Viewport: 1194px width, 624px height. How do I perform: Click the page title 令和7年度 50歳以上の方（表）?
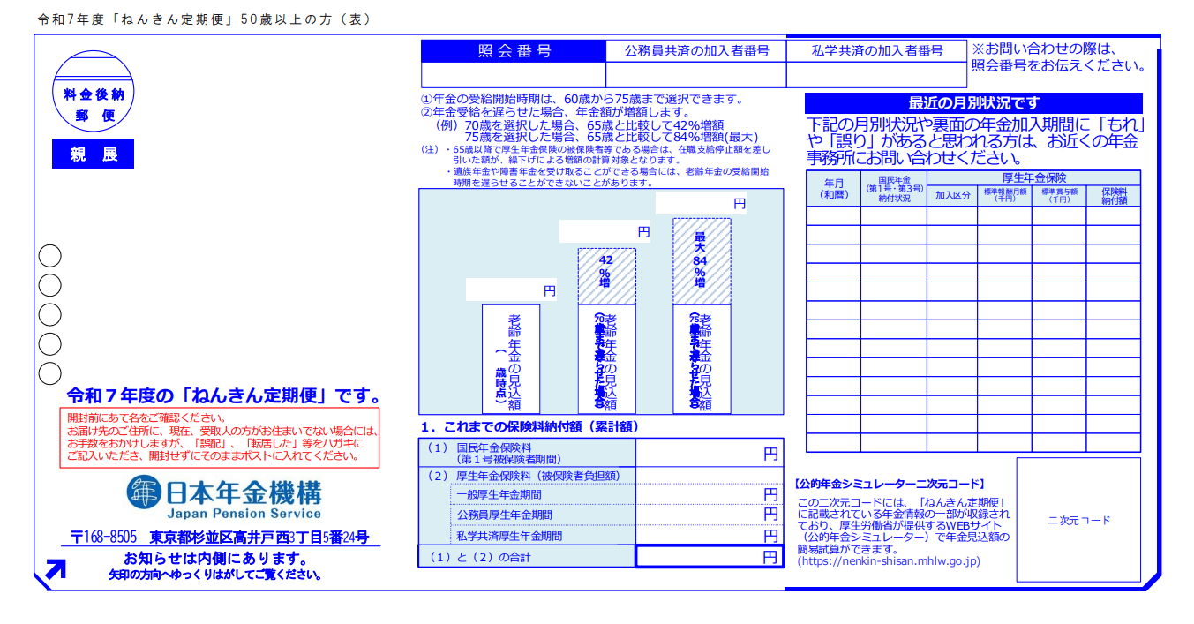point(205,19)
